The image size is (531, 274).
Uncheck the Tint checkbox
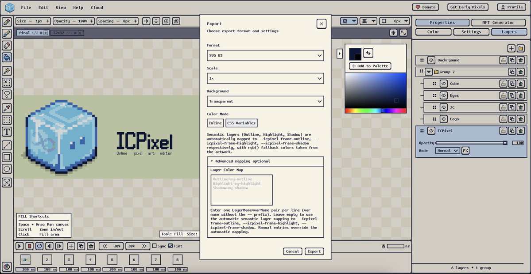[171, 246]
